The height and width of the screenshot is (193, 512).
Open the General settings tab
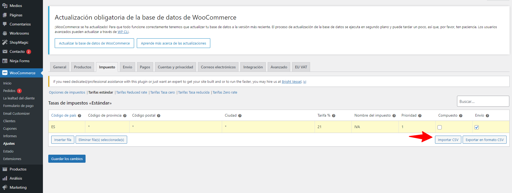(60, 67)
